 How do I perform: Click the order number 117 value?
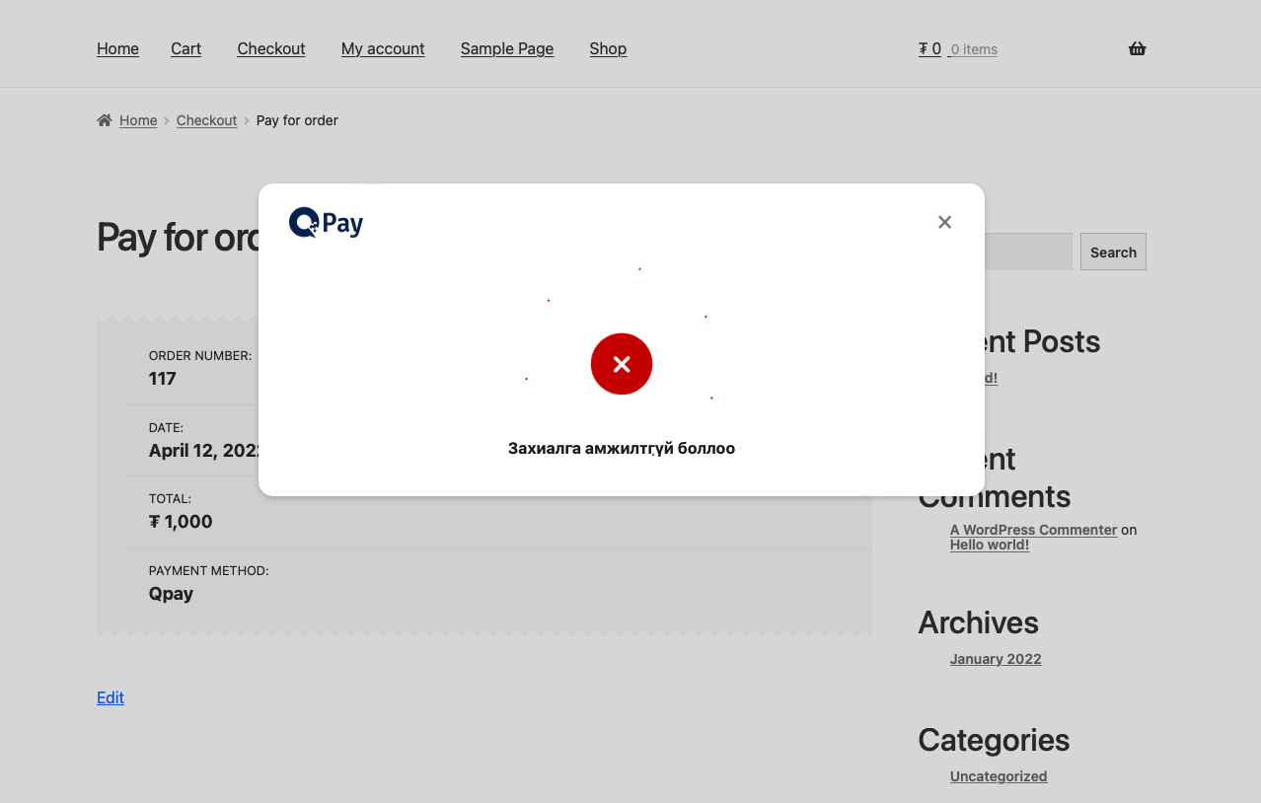[x=163, y=379]
